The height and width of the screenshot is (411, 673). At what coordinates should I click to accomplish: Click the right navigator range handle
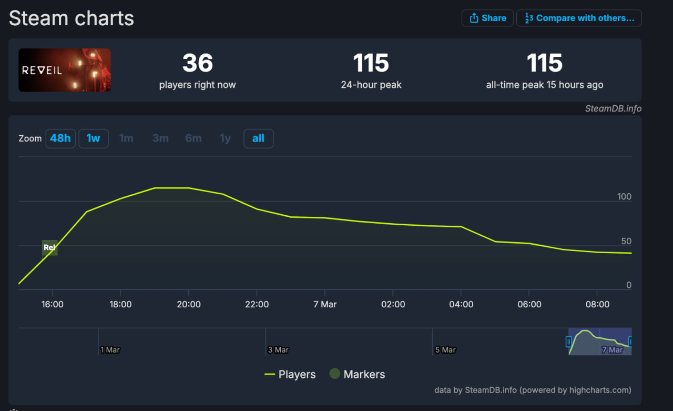tap(631, 342)
